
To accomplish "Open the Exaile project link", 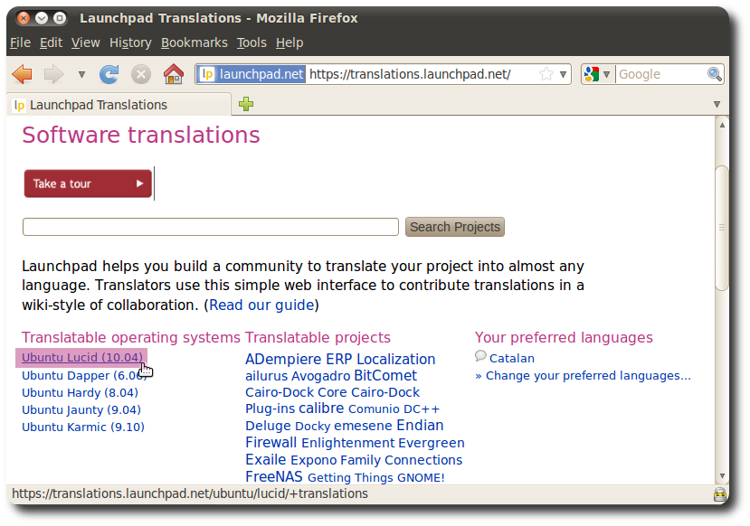I will (265, 460).
